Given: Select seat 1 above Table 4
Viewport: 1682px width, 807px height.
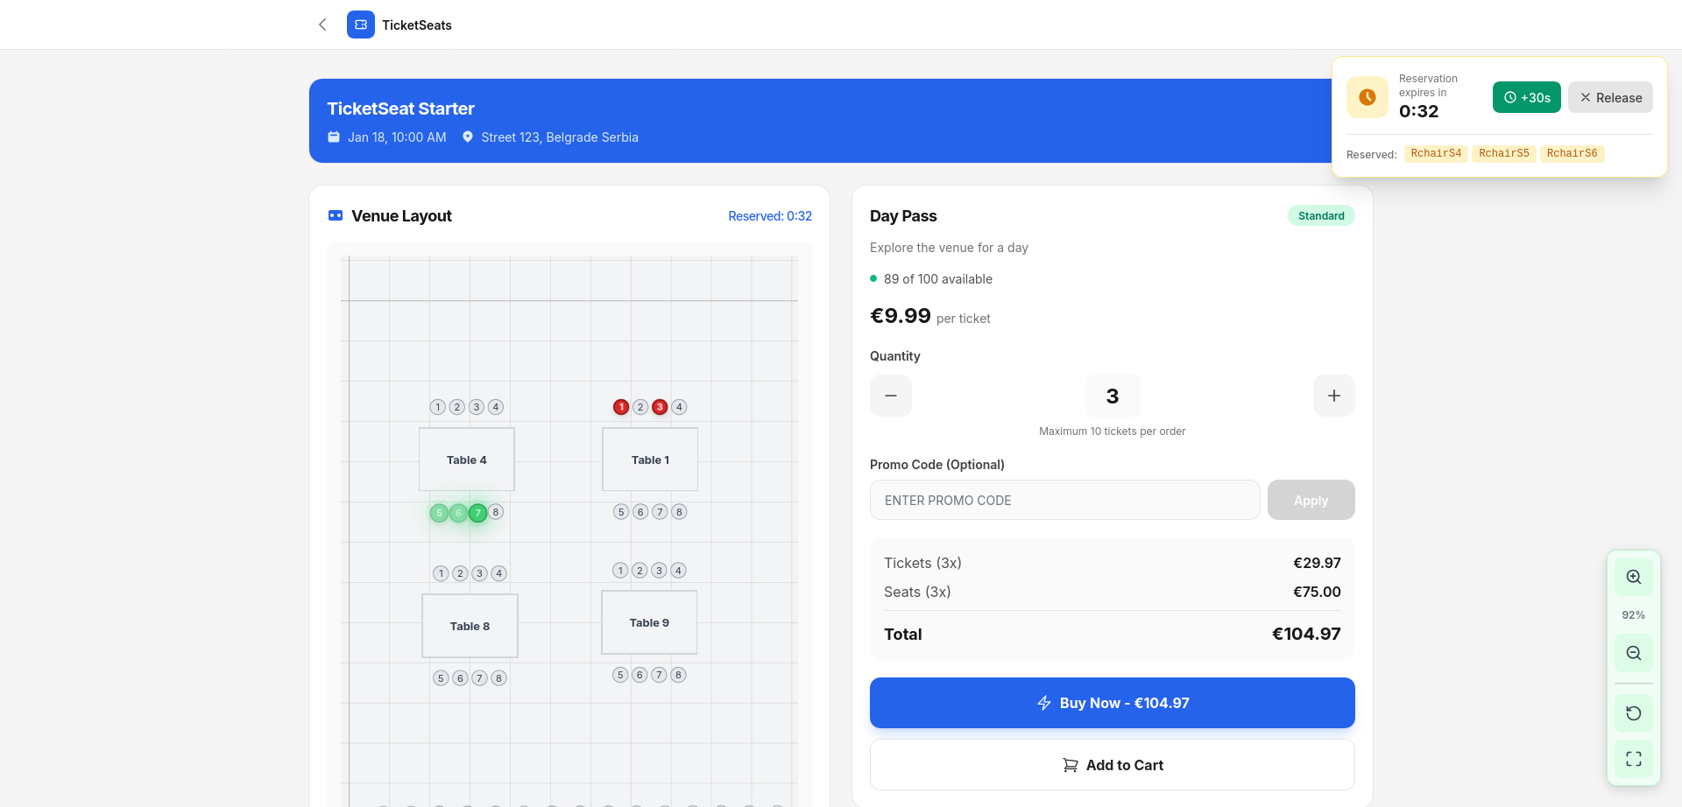Looking at the screenshot, I should click(438, 407).
